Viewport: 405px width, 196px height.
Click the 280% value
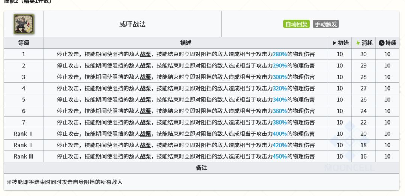coord(280,54)
